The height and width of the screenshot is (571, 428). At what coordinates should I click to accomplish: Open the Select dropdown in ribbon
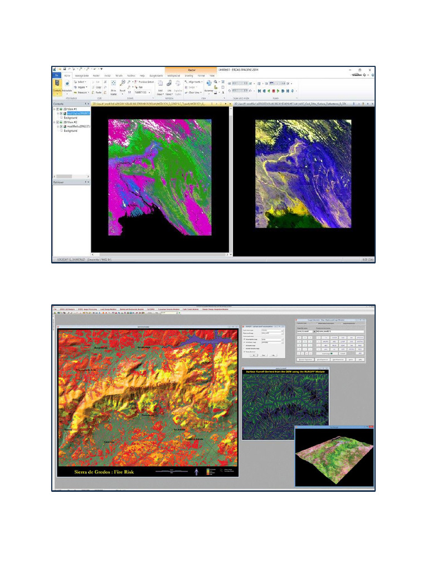click(x=81, y=82)
